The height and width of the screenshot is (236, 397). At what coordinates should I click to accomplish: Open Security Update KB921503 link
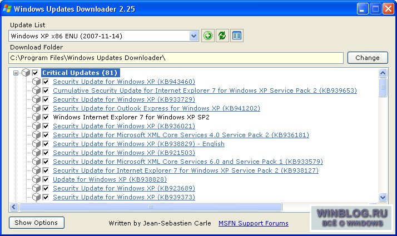(x=124, y=153)
